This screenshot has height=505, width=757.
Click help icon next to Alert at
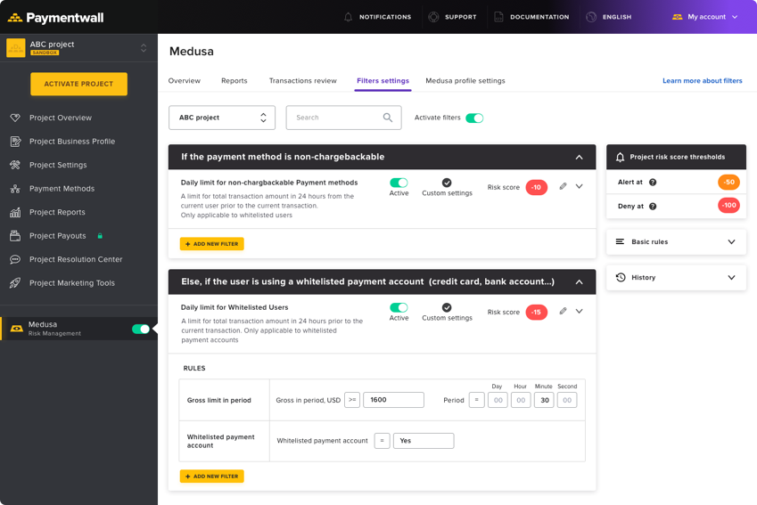(x=653, y=183)
